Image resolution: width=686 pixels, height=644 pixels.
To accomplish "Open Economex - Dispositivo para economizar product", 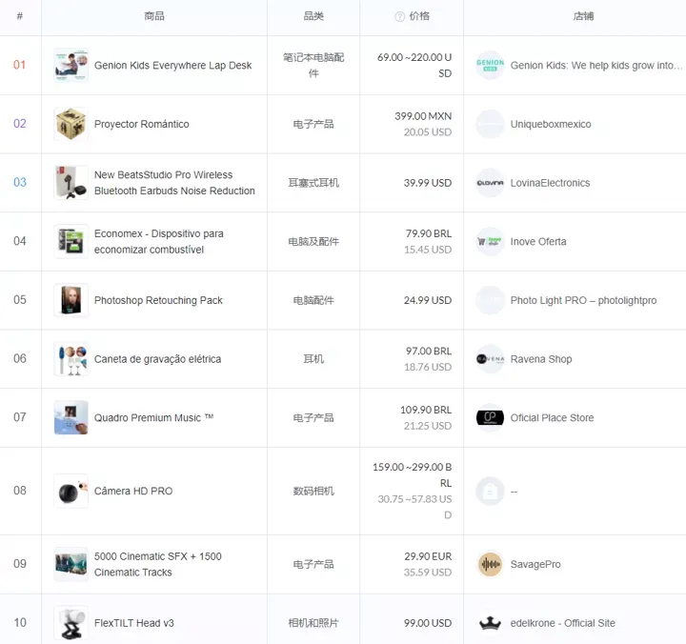I will pos(159,242).
